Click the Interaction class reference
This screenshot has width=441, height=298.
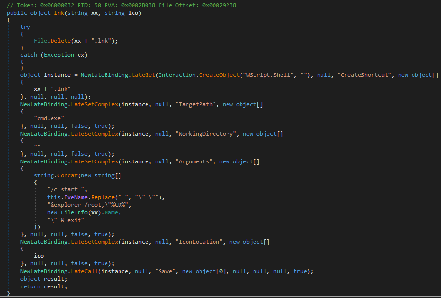(177, 75)
